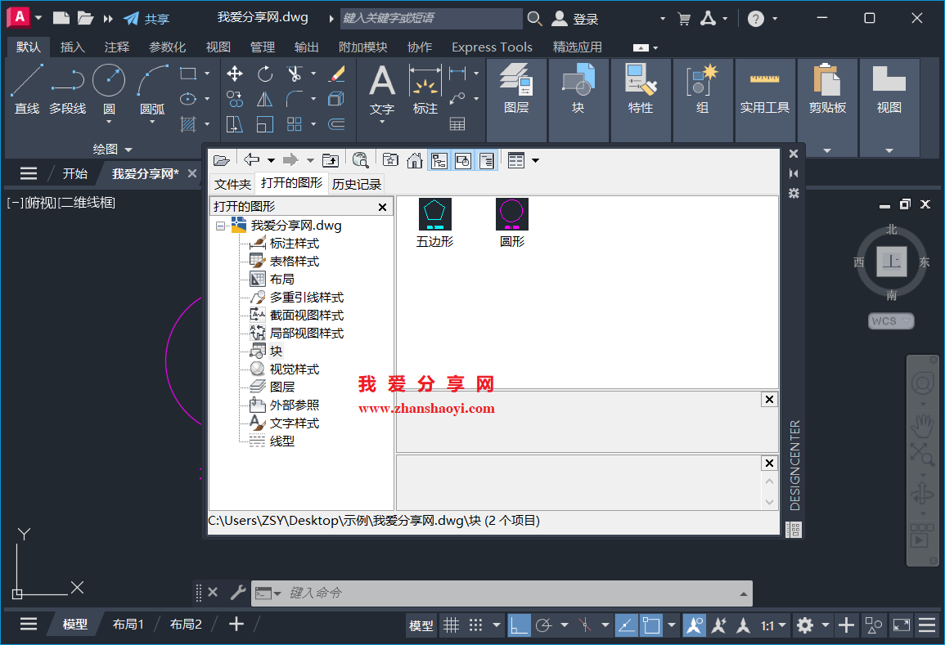
Task: Toggle grid display in status bar
Action: 452,625
